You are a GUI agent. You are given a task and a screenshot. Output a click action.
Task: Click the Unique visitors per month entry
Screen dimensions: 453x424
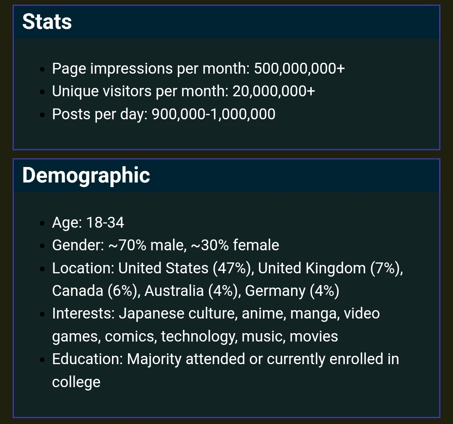pos(183,91)
